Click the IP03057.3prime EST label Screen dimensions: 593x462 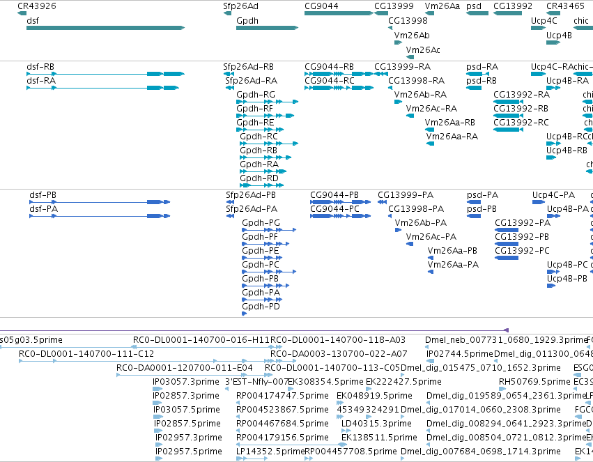185,382
